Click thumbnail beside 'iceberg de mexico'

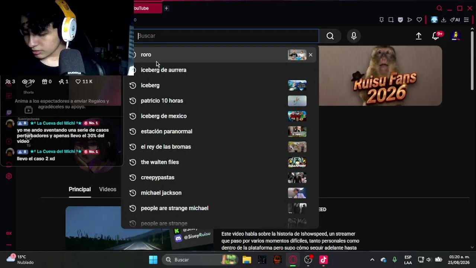coord(297,116)
